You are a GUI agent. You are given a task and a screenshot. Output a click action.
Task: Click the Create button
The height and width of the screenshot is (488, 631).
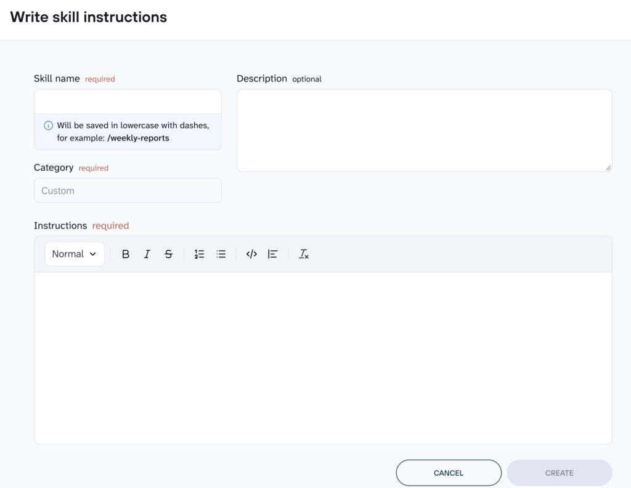click(x=560, y=473)
